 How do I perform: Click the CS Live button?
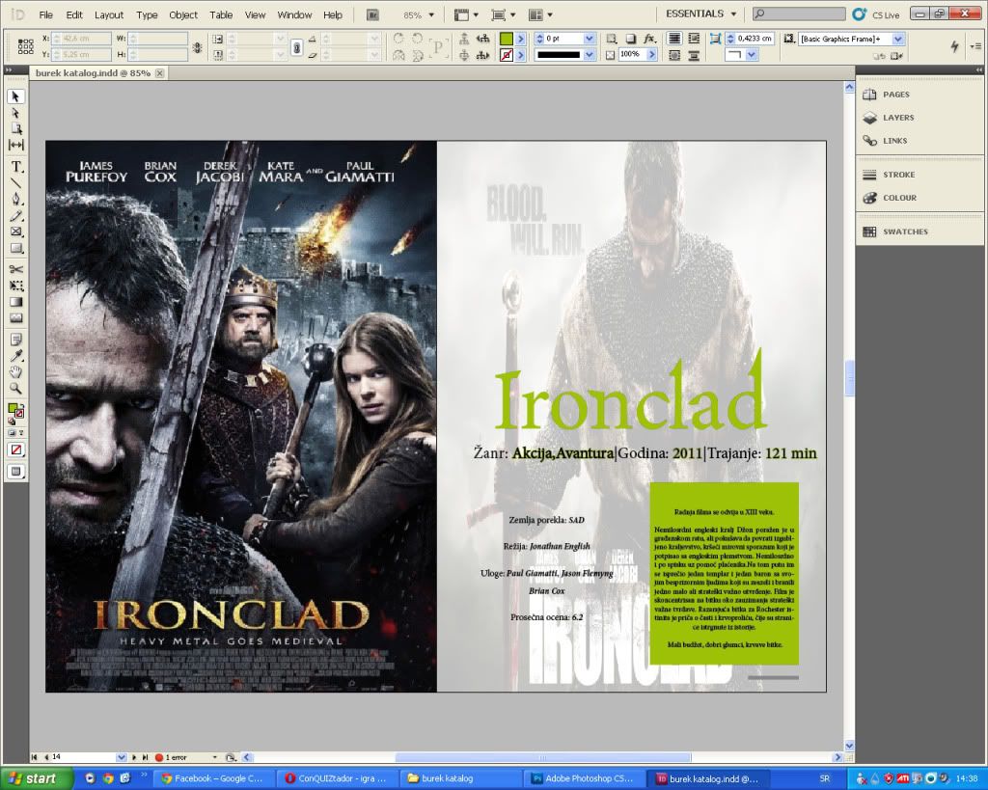pyautogui.click(x=876, y=14)
